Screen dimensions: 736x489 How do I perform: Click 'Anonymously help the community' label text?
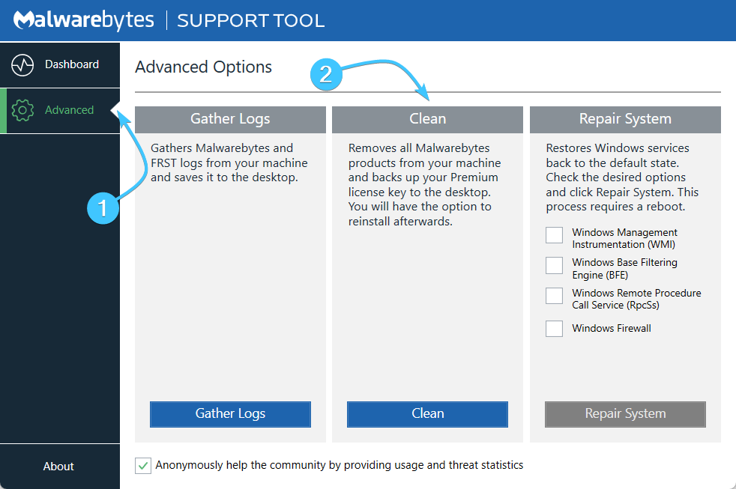(340, 465)
